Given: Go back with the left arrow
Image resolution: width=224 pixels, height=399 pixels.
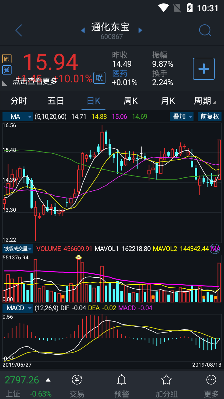Looking at the screenshot, I should (19, 31).
